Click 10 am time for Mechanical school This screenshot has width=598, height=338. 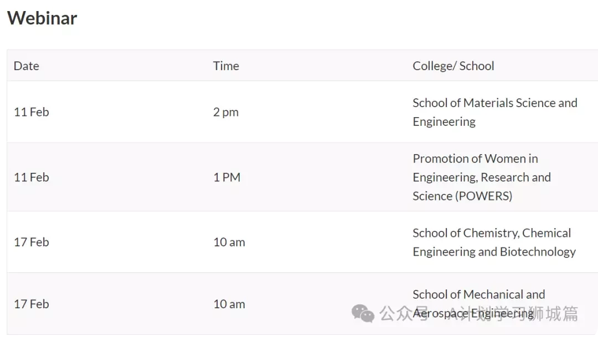pyautogui.click(x=229, y=304)
